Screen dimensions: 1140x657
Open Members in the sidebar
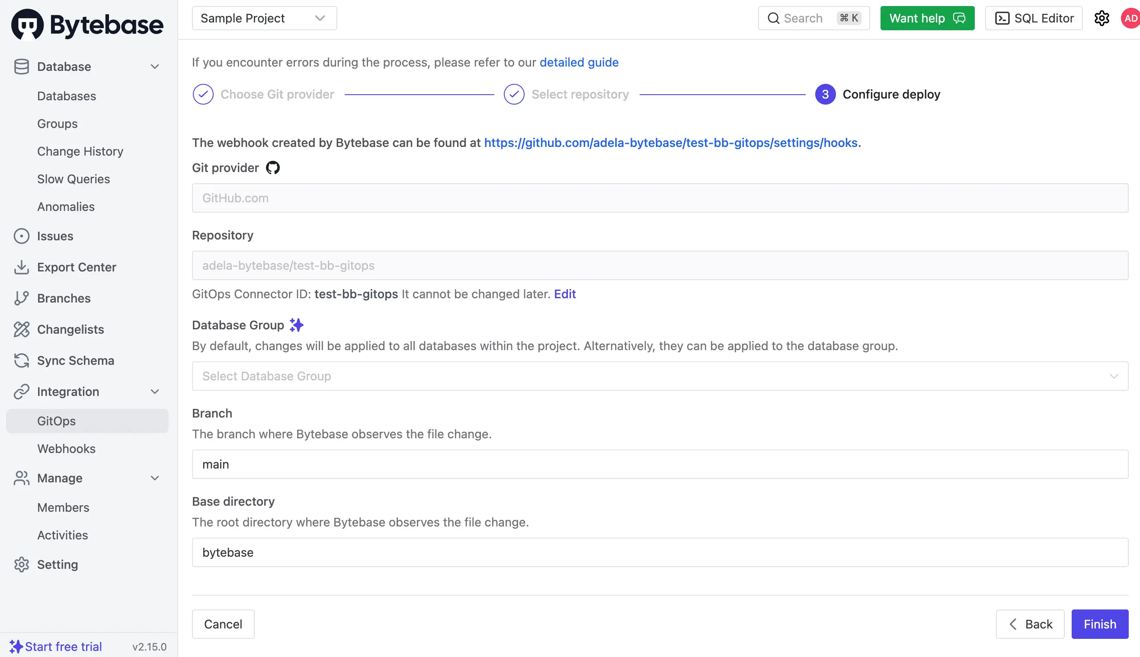pos(63,507)
